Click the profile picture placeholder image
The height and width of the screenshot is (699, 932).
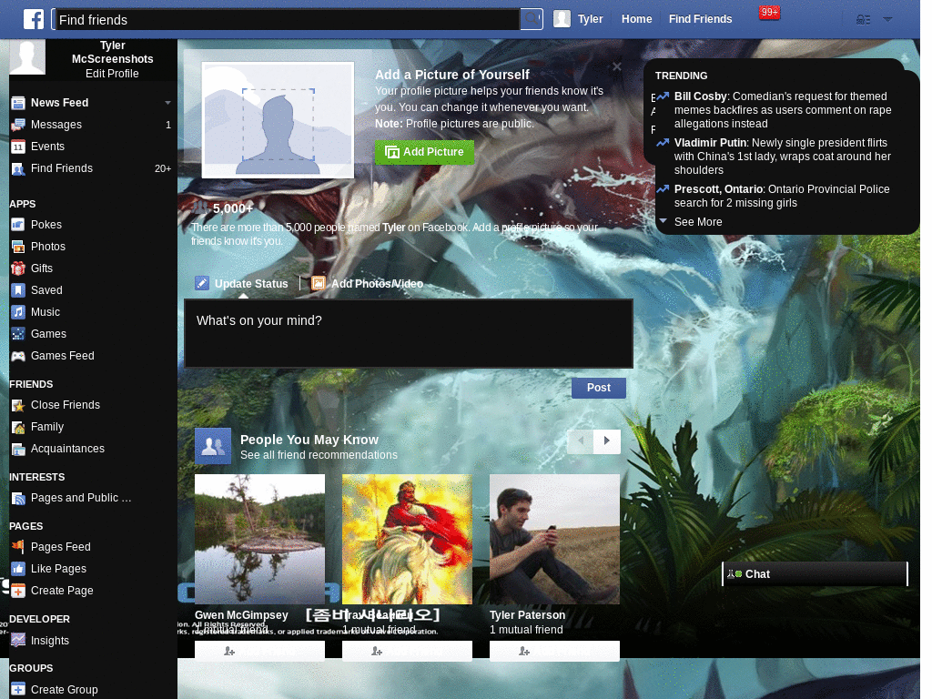[278, 120]
